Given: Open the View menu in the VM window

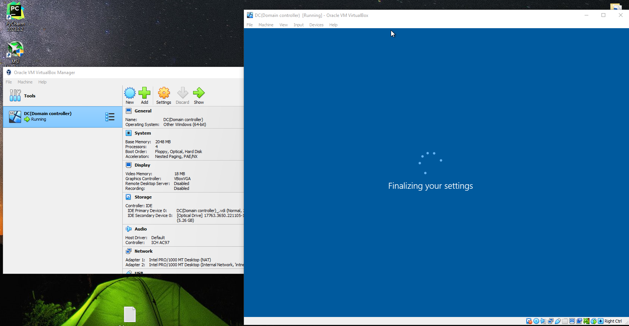Looking at the screenshot, I should (x=283, y=25).
